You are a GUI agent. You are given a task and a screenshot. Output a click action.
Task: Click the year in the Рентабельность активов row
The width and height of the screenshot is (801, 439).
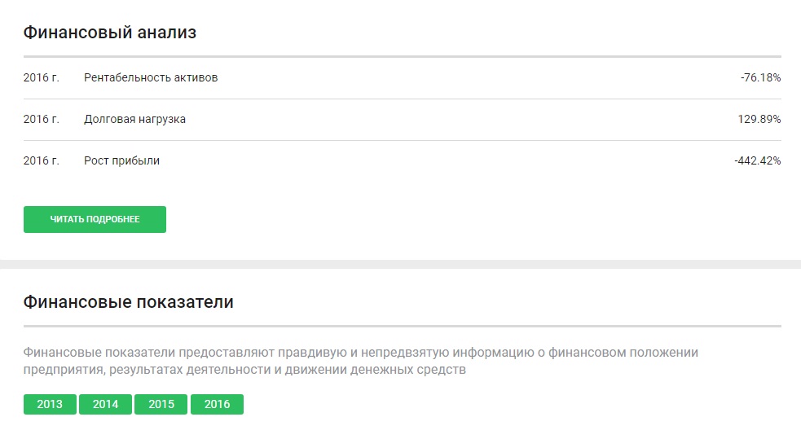coord(41,78)
